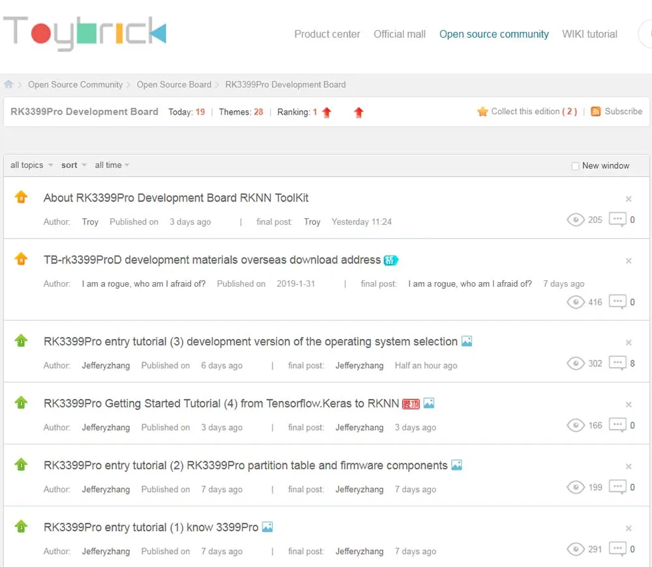Click green arrow icon beside Getting Started Tutorial (4)
This screenshot has width=652, height=567.
click(22, 403)
